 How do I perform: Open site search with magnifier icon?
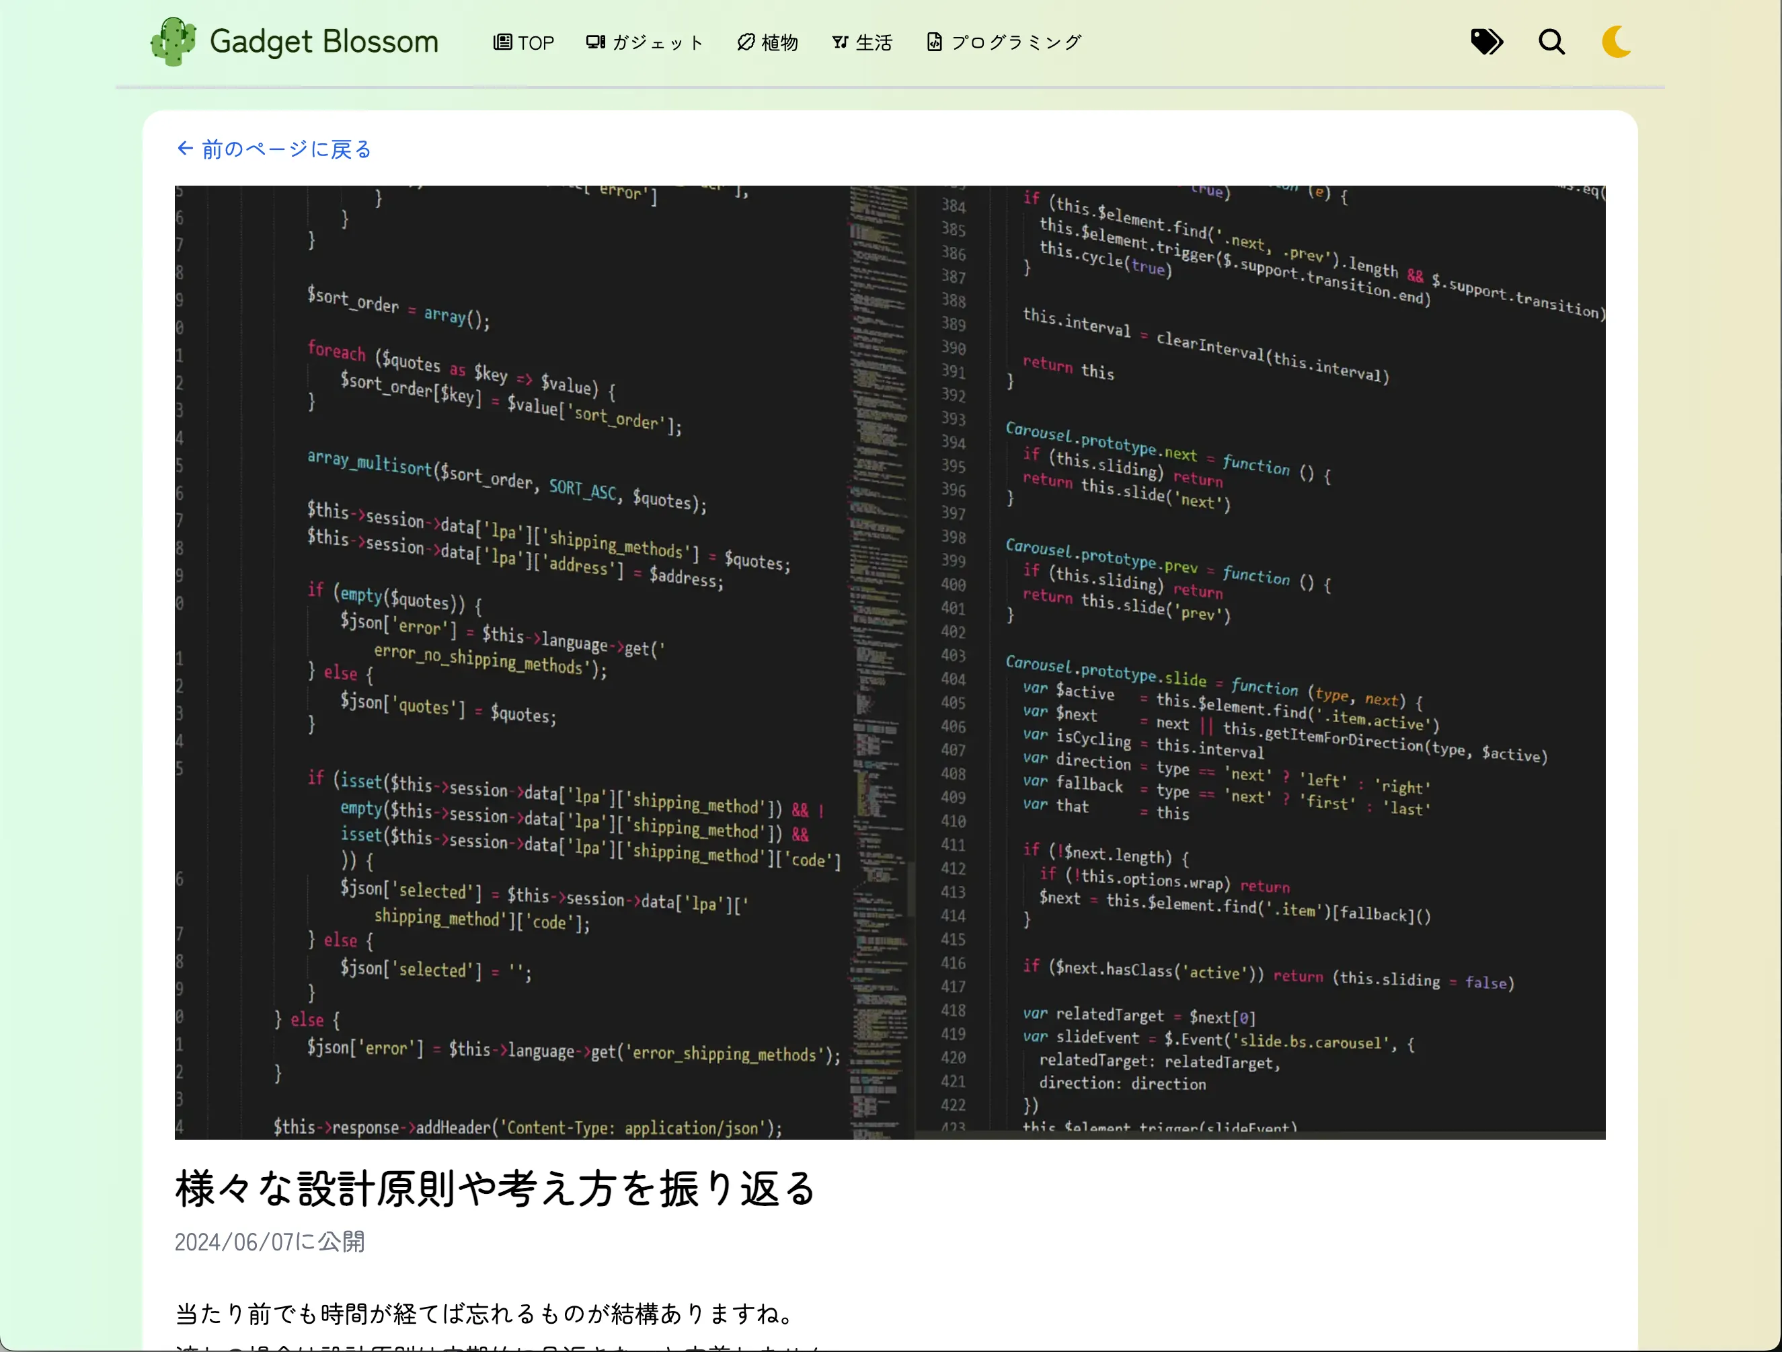point(1551,42)
